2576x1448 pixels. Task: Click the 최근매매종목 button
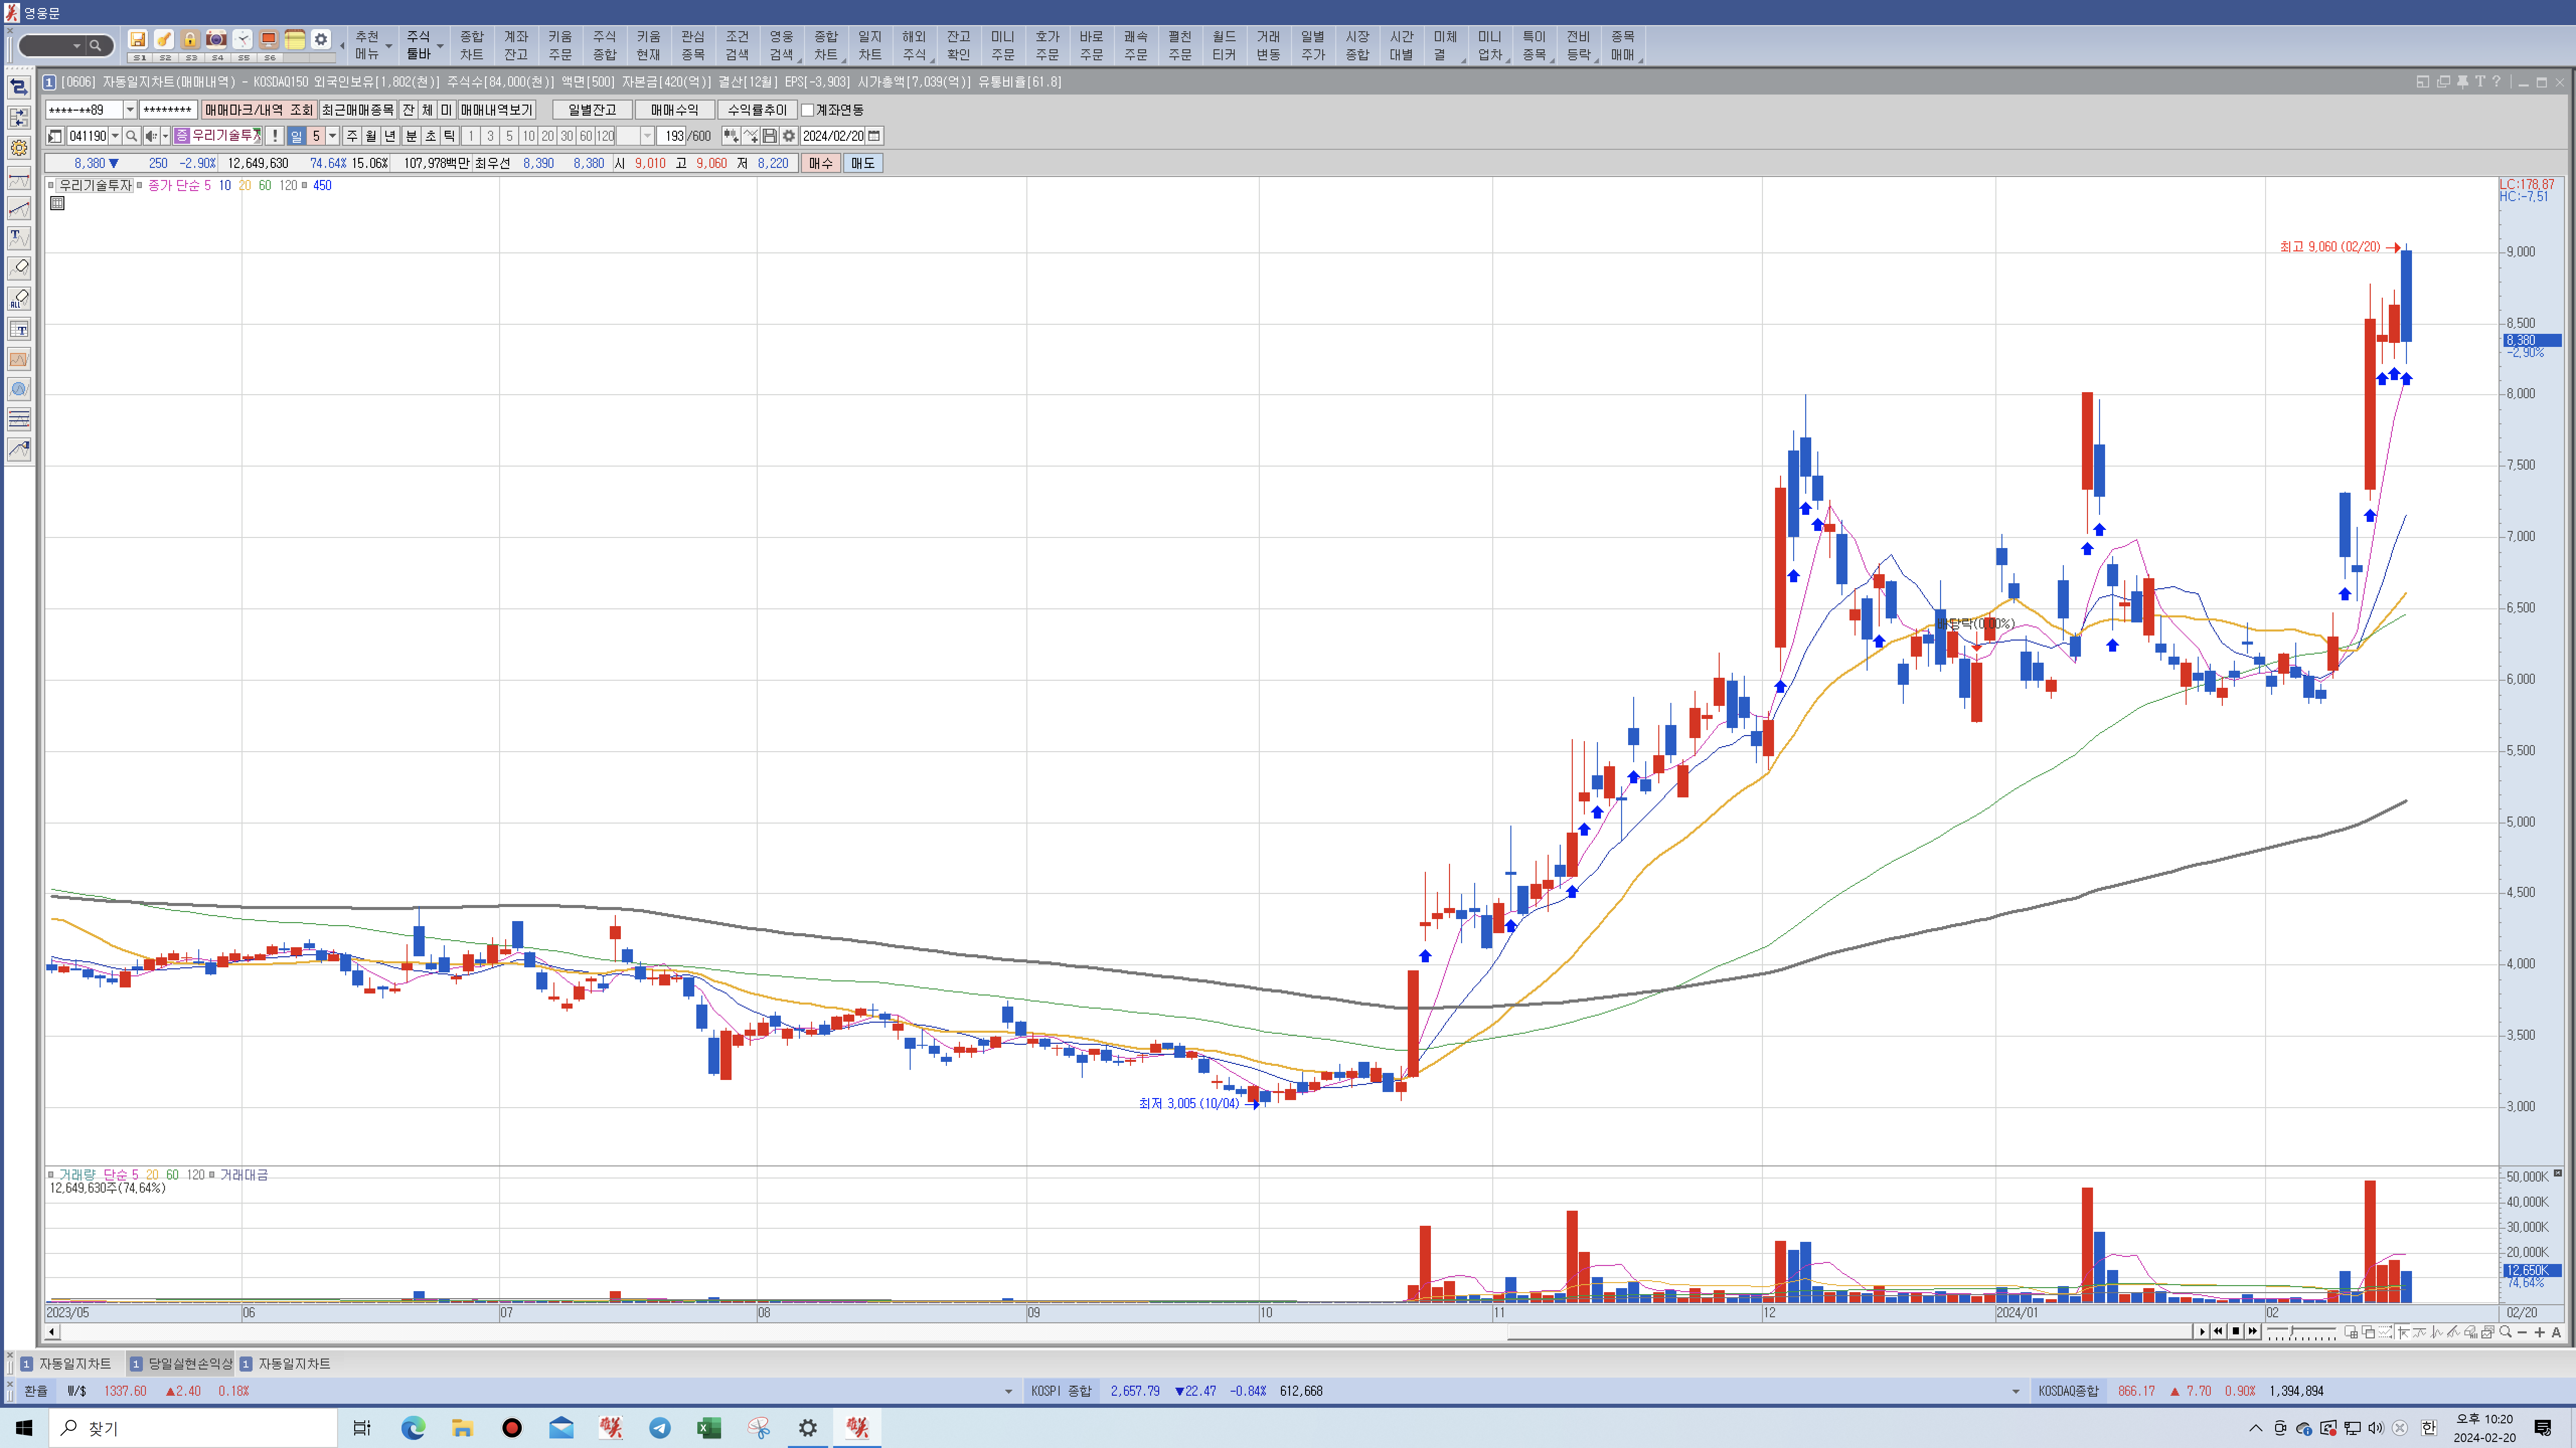pos(358,110)
